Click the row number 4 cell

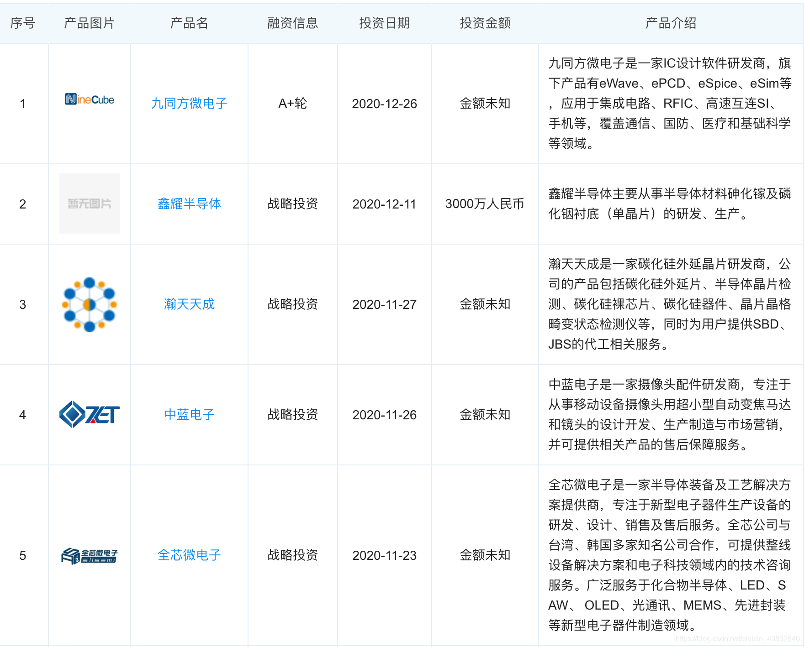pyautogui.click(x=23, y=415)
